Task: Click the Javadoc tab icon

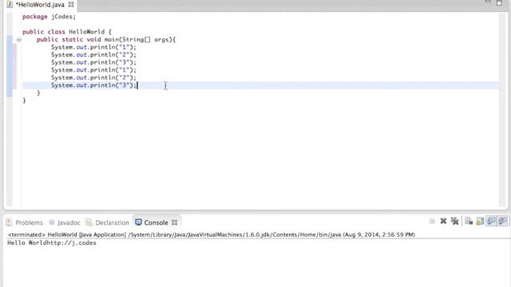Action: click(51, 222)
